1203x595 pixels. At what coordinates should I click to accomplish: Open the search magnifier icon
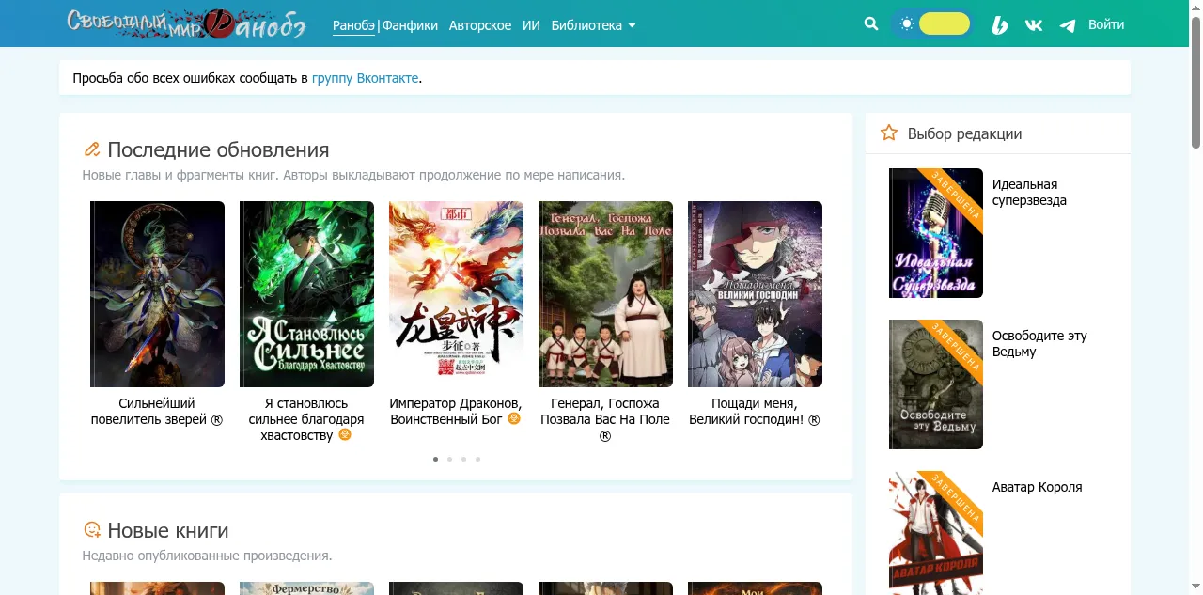(x=871, y=24)
